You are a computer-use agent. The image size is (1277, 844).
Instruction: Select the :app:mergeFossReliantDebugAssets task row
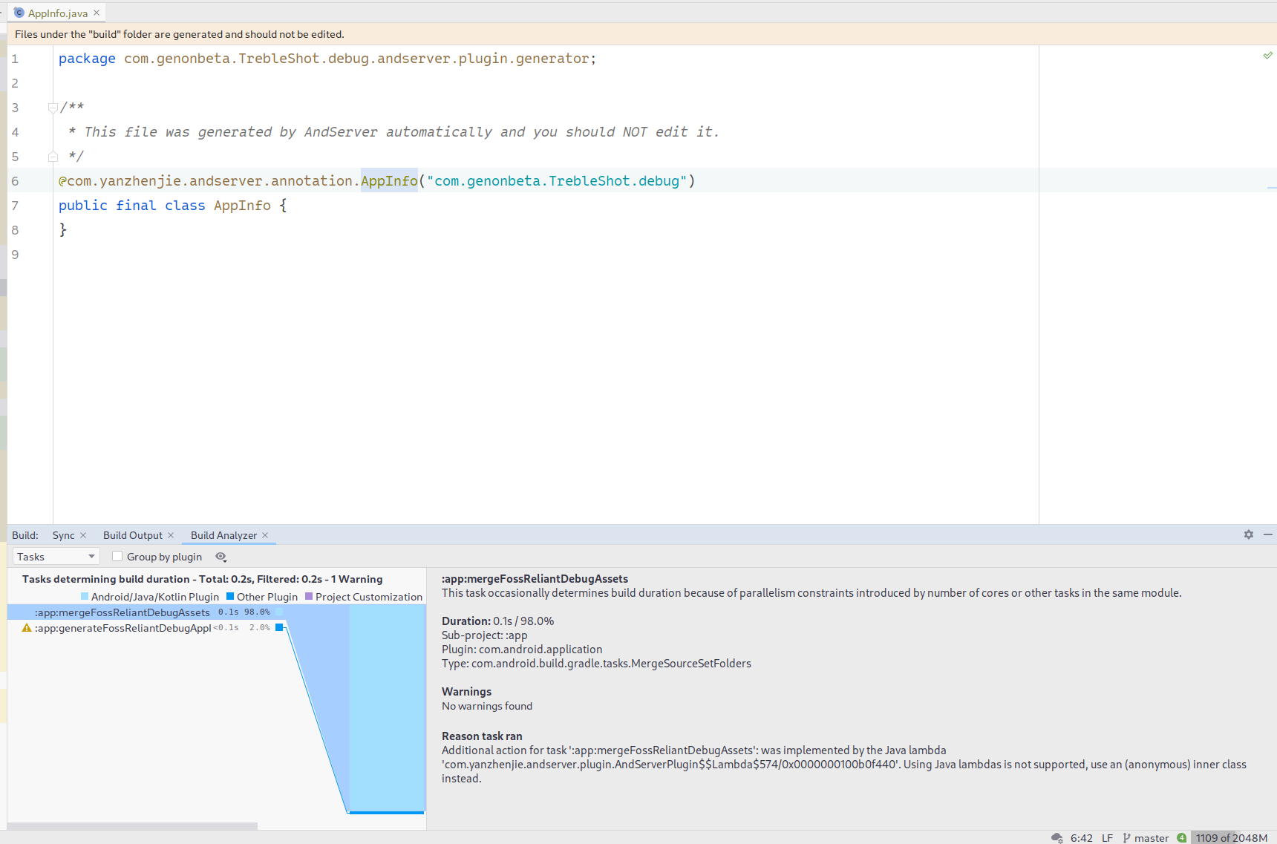pyautogui.click(x=122, y=612)
